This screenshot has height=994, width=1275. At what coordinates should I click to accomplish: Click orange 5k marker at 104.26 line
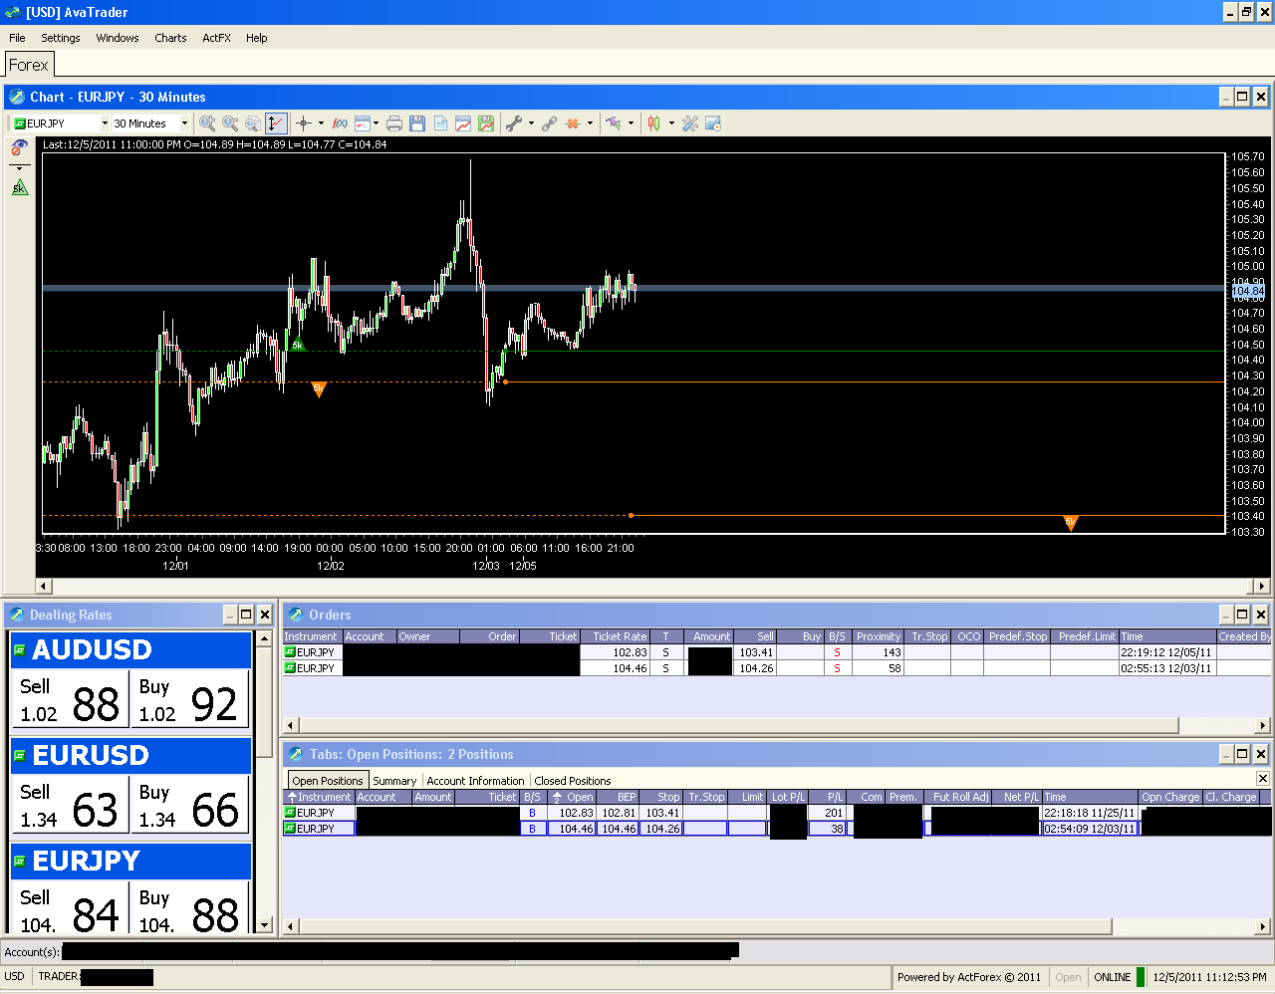click(x=319, y=388)
